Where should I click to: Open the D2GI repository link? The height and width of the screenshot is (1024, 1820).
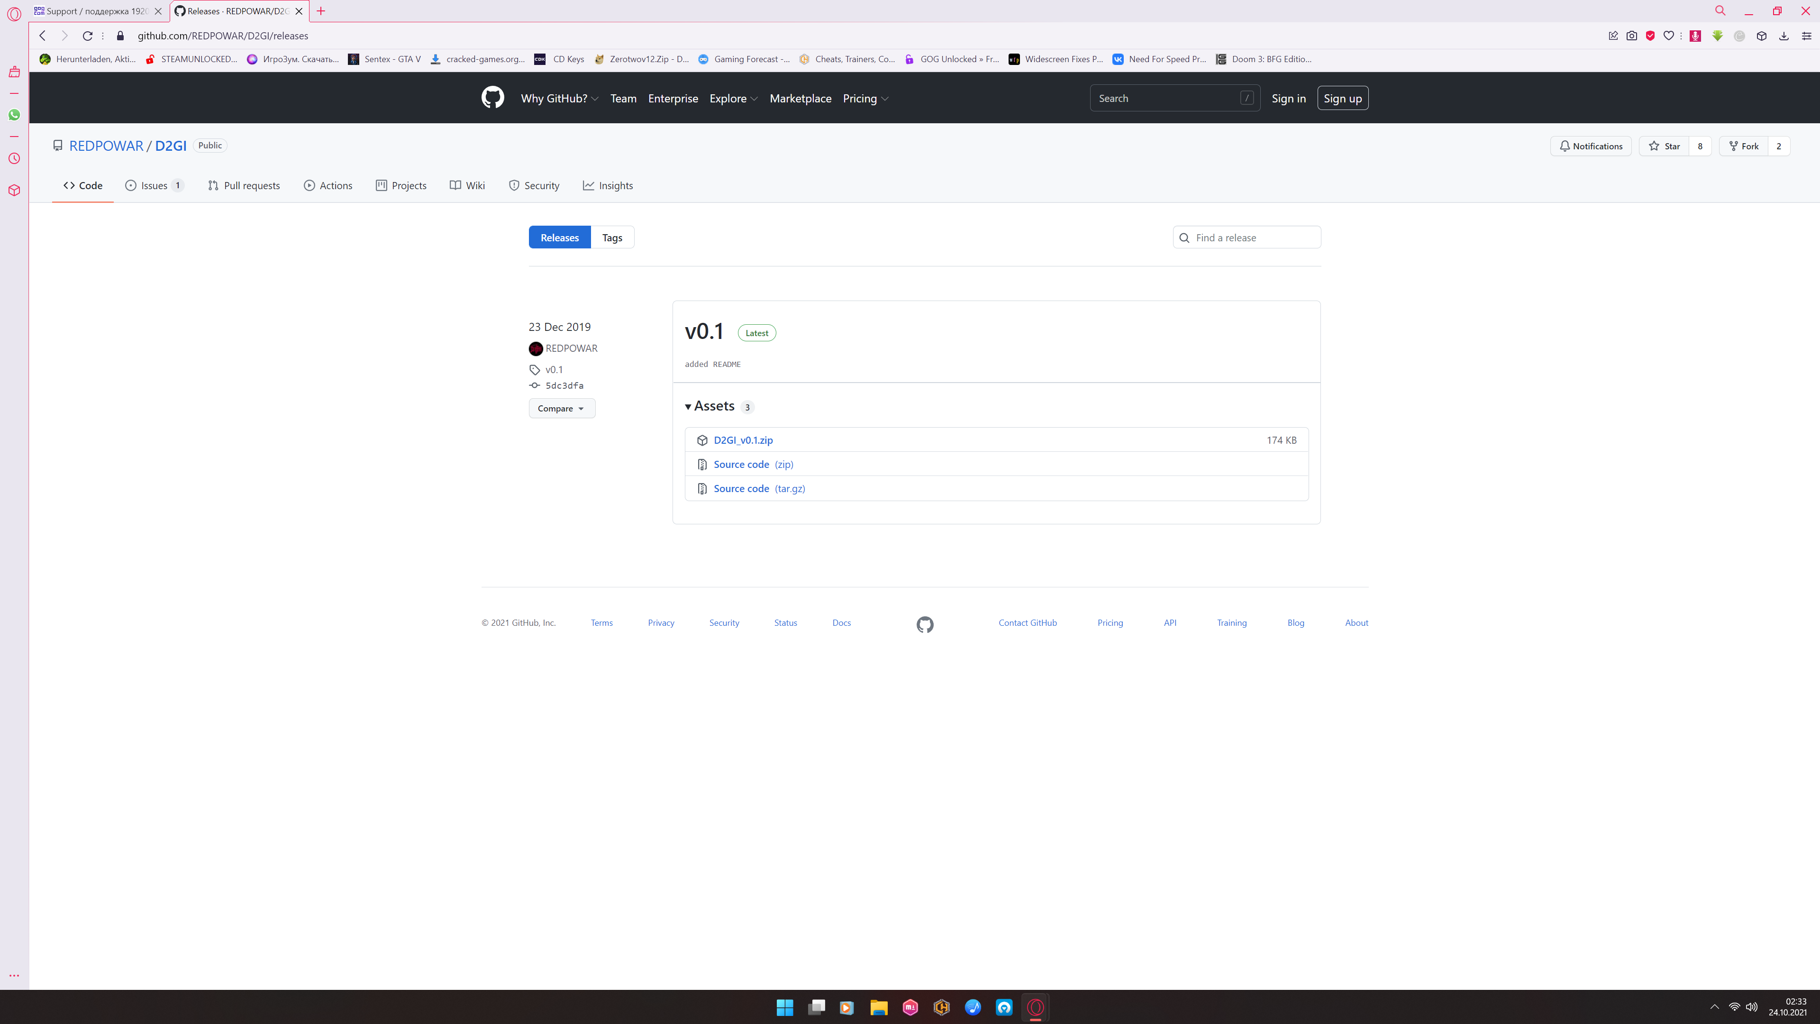pos(170,146)
